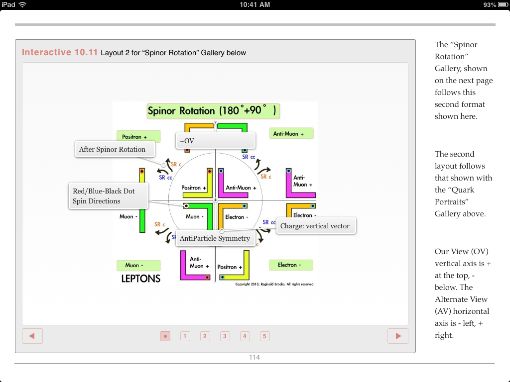
Task: Click the right navigation arrow
Action: pos(397,336)
